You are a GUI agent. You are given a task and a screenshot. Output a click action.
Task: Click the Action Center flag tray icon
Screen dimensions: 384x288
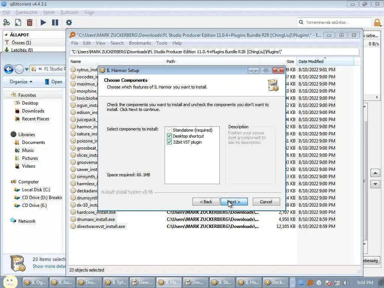(328, 283)
